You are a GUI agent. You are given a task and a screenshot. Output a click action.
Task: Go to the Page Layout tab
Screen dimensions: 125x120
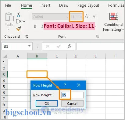point(88,5)
